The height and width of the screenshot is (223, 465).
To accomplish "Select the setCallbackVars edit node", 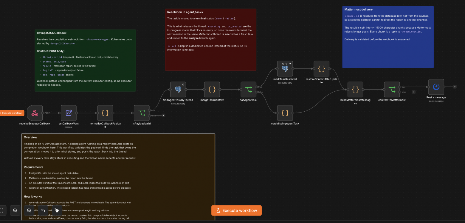I will coord(69,113).
